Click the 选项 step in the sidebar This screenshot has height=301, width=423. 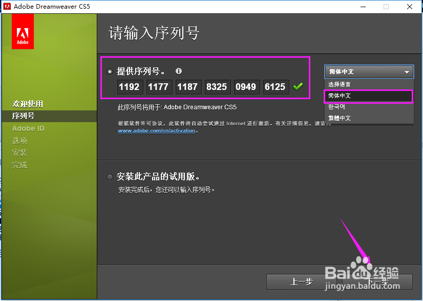pos(19,141)
